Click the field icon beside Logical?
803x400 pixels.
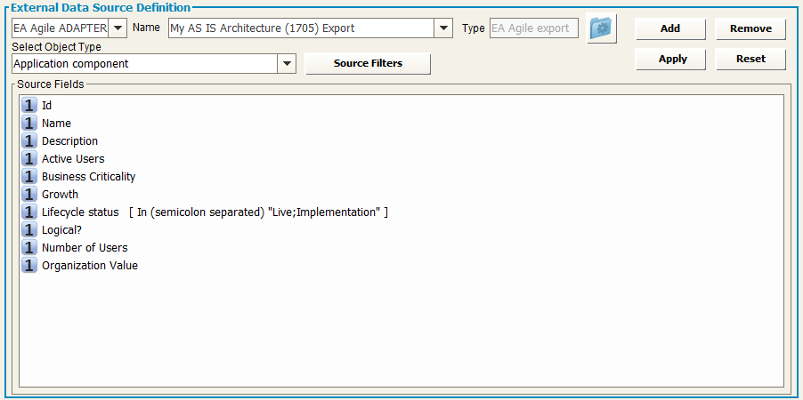click(x=29, y=229)
